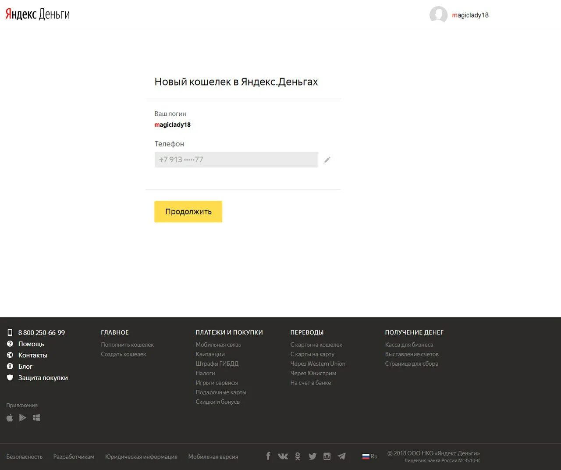
Task: Click the Блог icon in footer
Action: point(10,366)
